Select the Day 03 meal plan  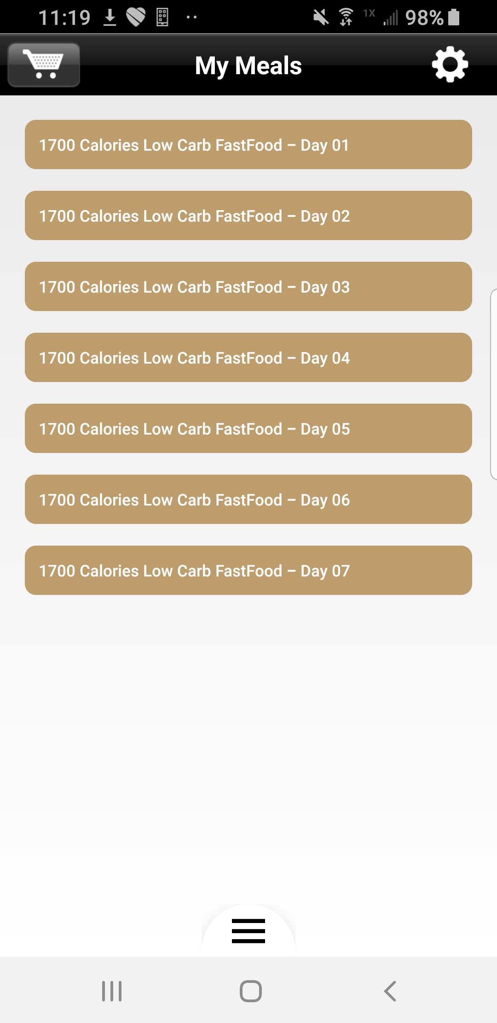(x=248, y=287)
